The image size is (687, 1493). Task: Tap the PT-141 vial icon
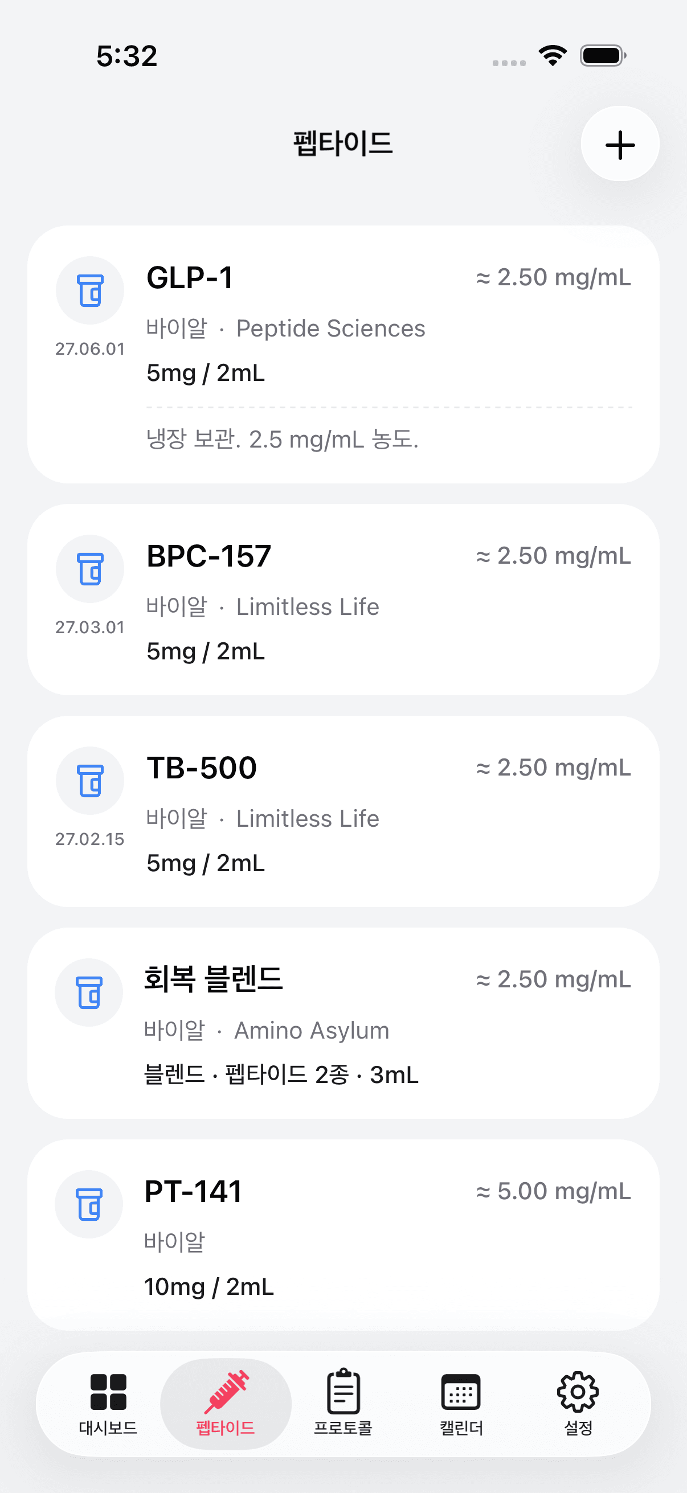[89, 1204]
